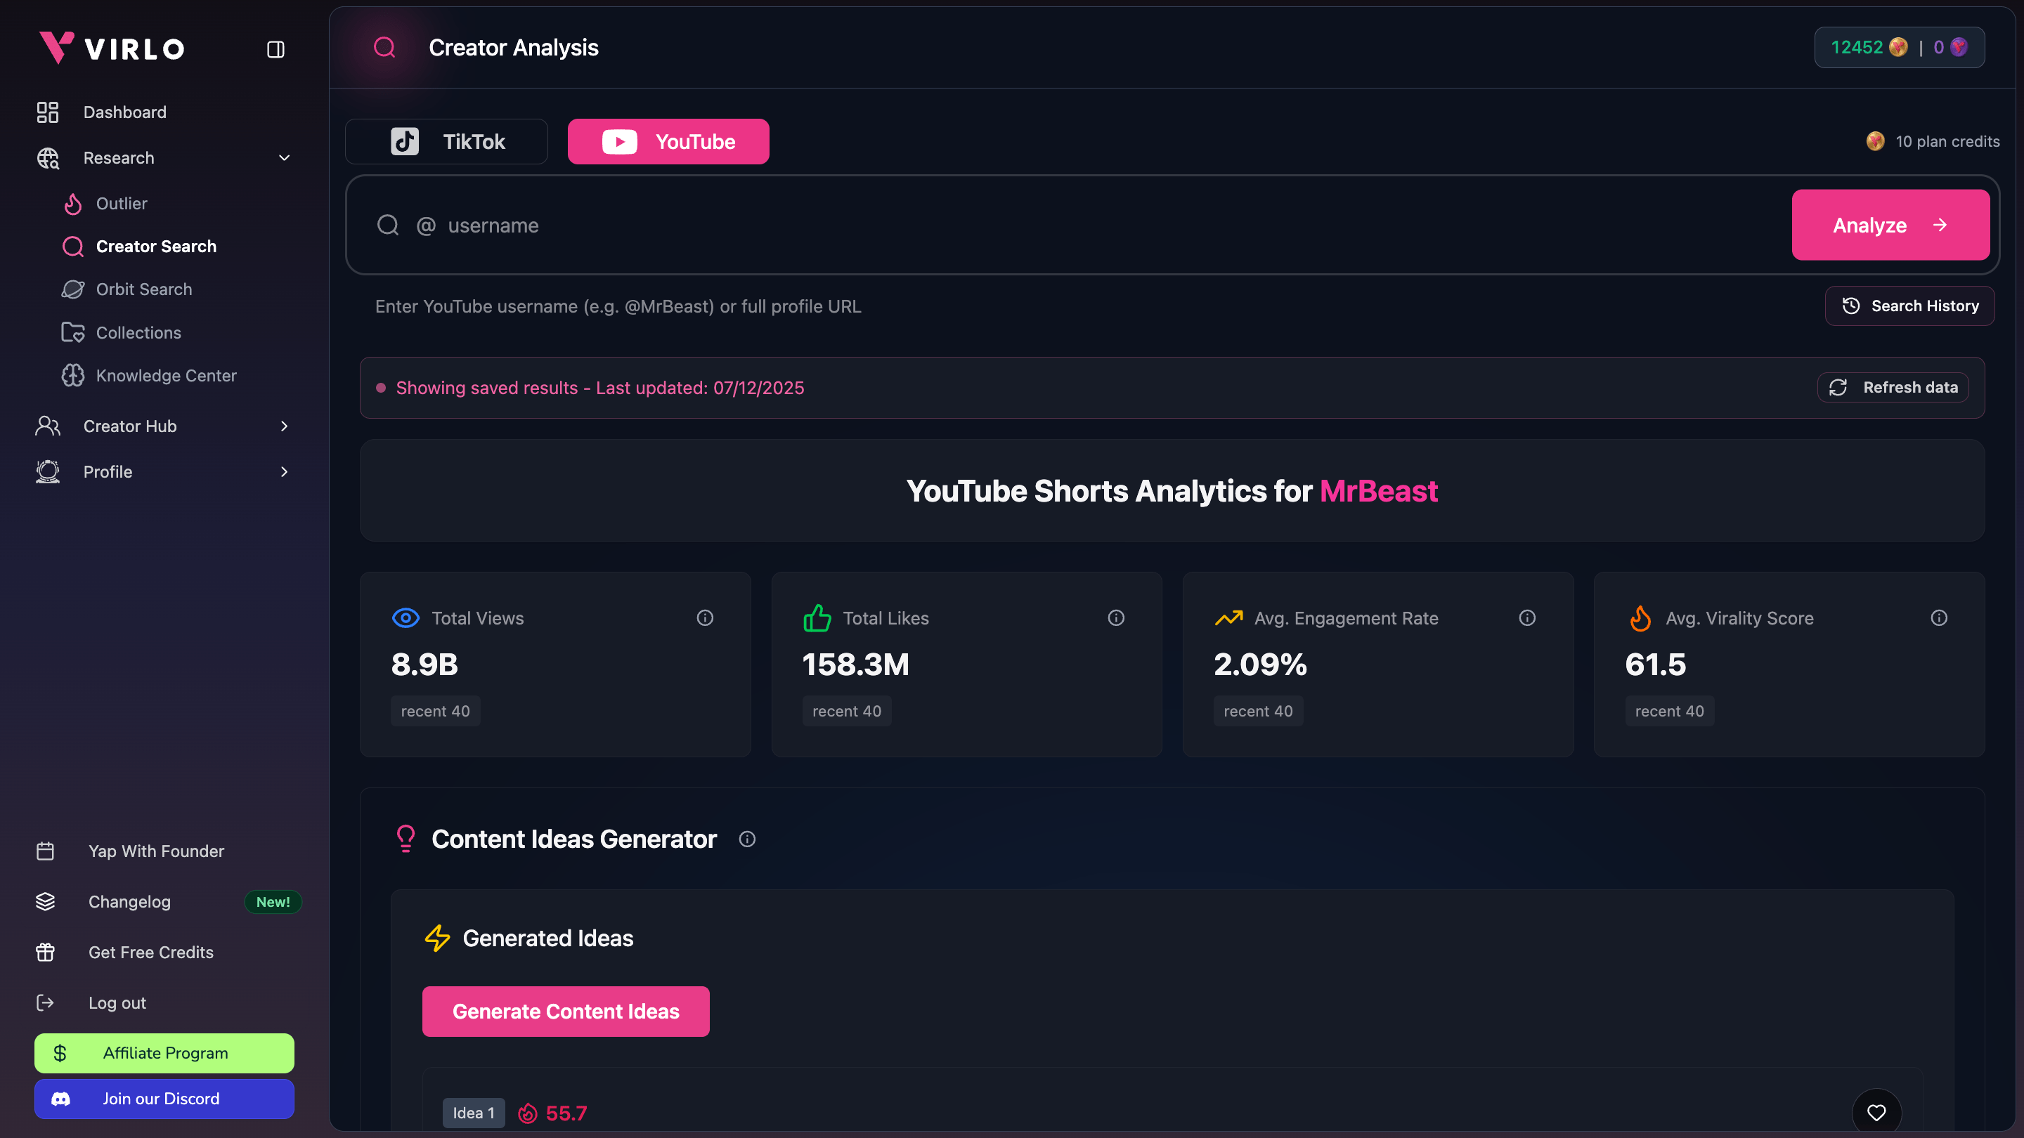Switch to the TikTok platform
Image resolution: width=2024 pixels, height=1138 pixels.
point(446,141)
